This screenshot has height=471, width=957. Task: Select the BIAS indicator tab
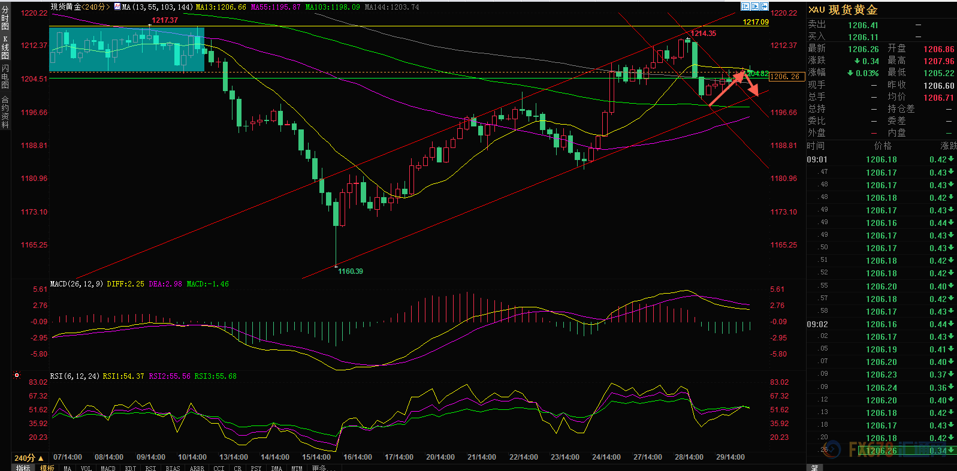tap(173, 468)
